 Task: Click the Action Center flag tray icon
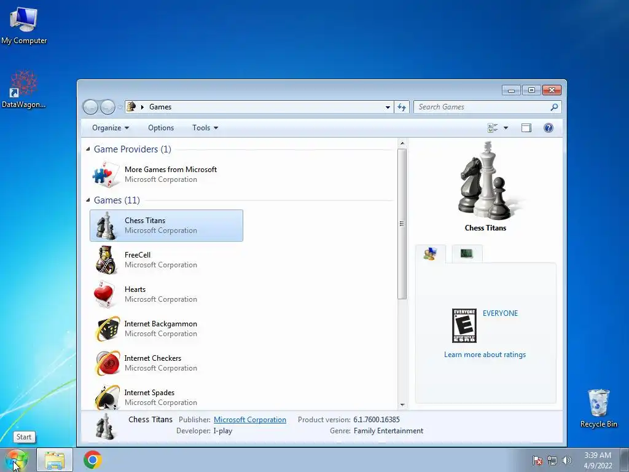(537, 460)
